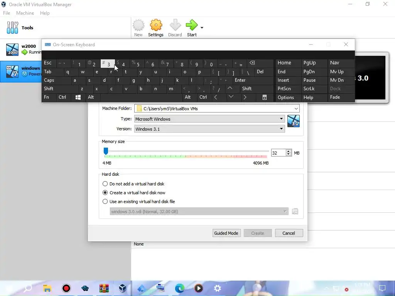Click the PrtScn key on keyboard

click(289, 89)
